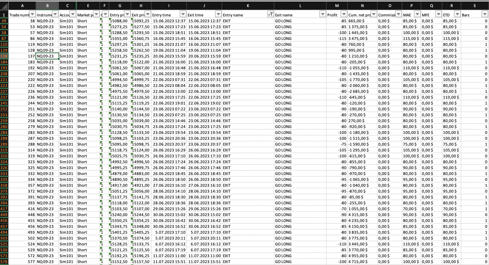Click the filter icon on Commission column

pyautogui.click(x=398, y=14)
